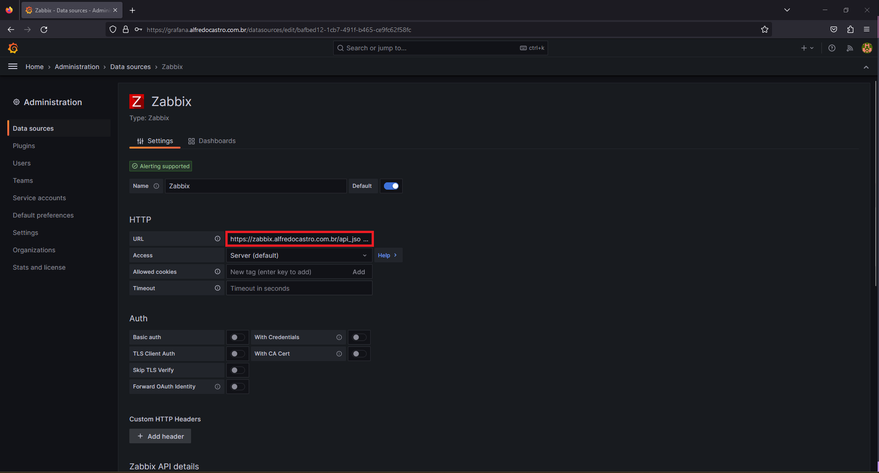Click the info icon for Timeout
Image resolution: width=879 pixels, height=473 pixels.
tap(218, 288)
